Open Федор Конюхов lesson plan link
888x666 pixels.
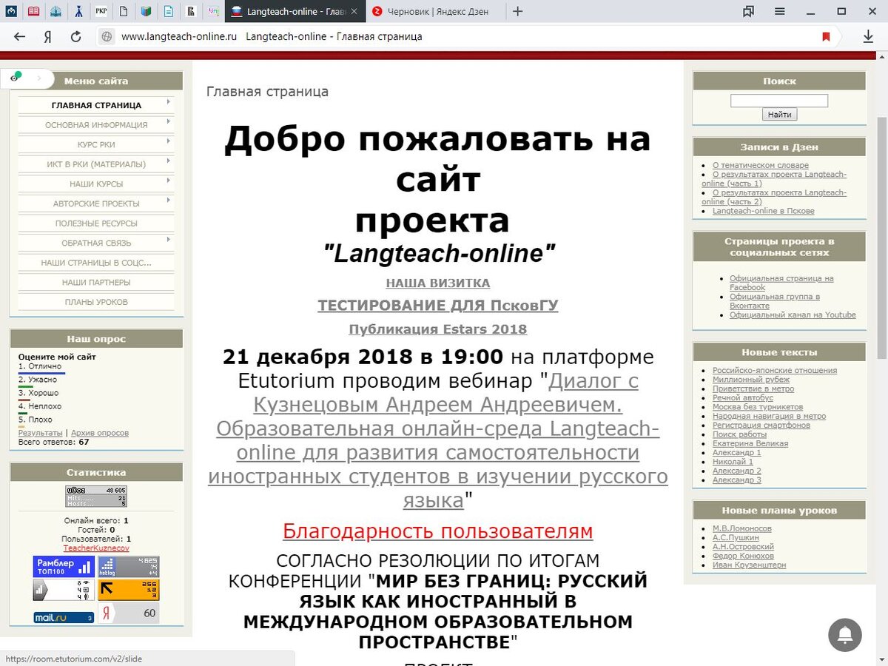point(744,556)
